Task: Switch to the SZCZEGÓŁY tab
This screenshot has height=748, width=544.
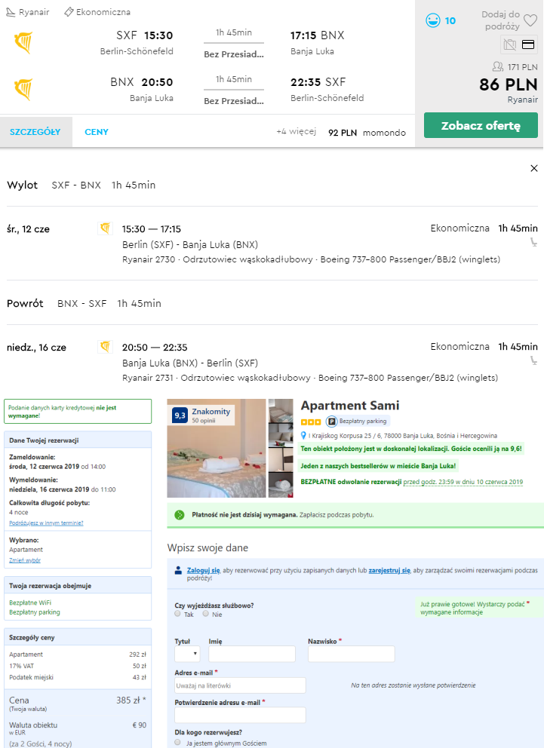Action: click(35, 132)
